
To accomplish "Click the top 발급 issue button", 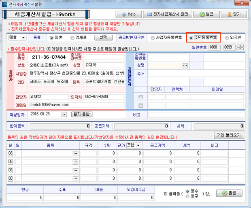I will pos(206,14).
